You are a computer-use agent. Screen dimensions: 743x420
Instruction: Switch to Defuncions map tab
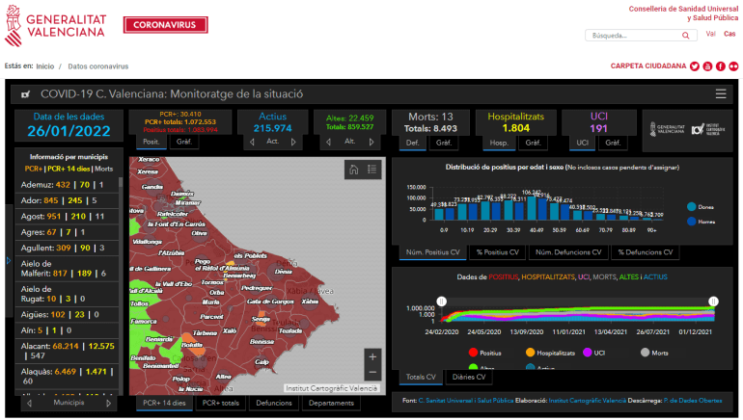tap(274, 404)
